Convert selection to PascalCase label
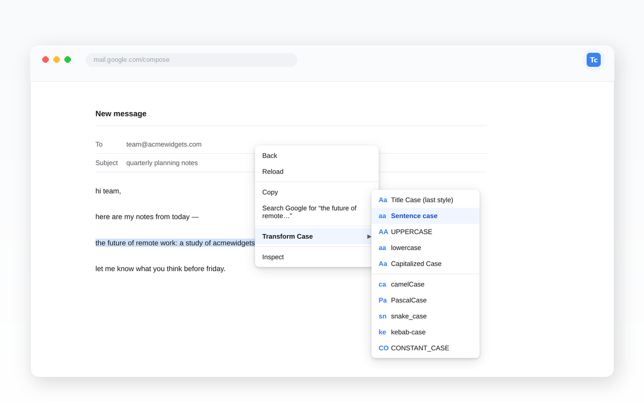This screenshot has width=644, height=402. (x=409, y=300)
